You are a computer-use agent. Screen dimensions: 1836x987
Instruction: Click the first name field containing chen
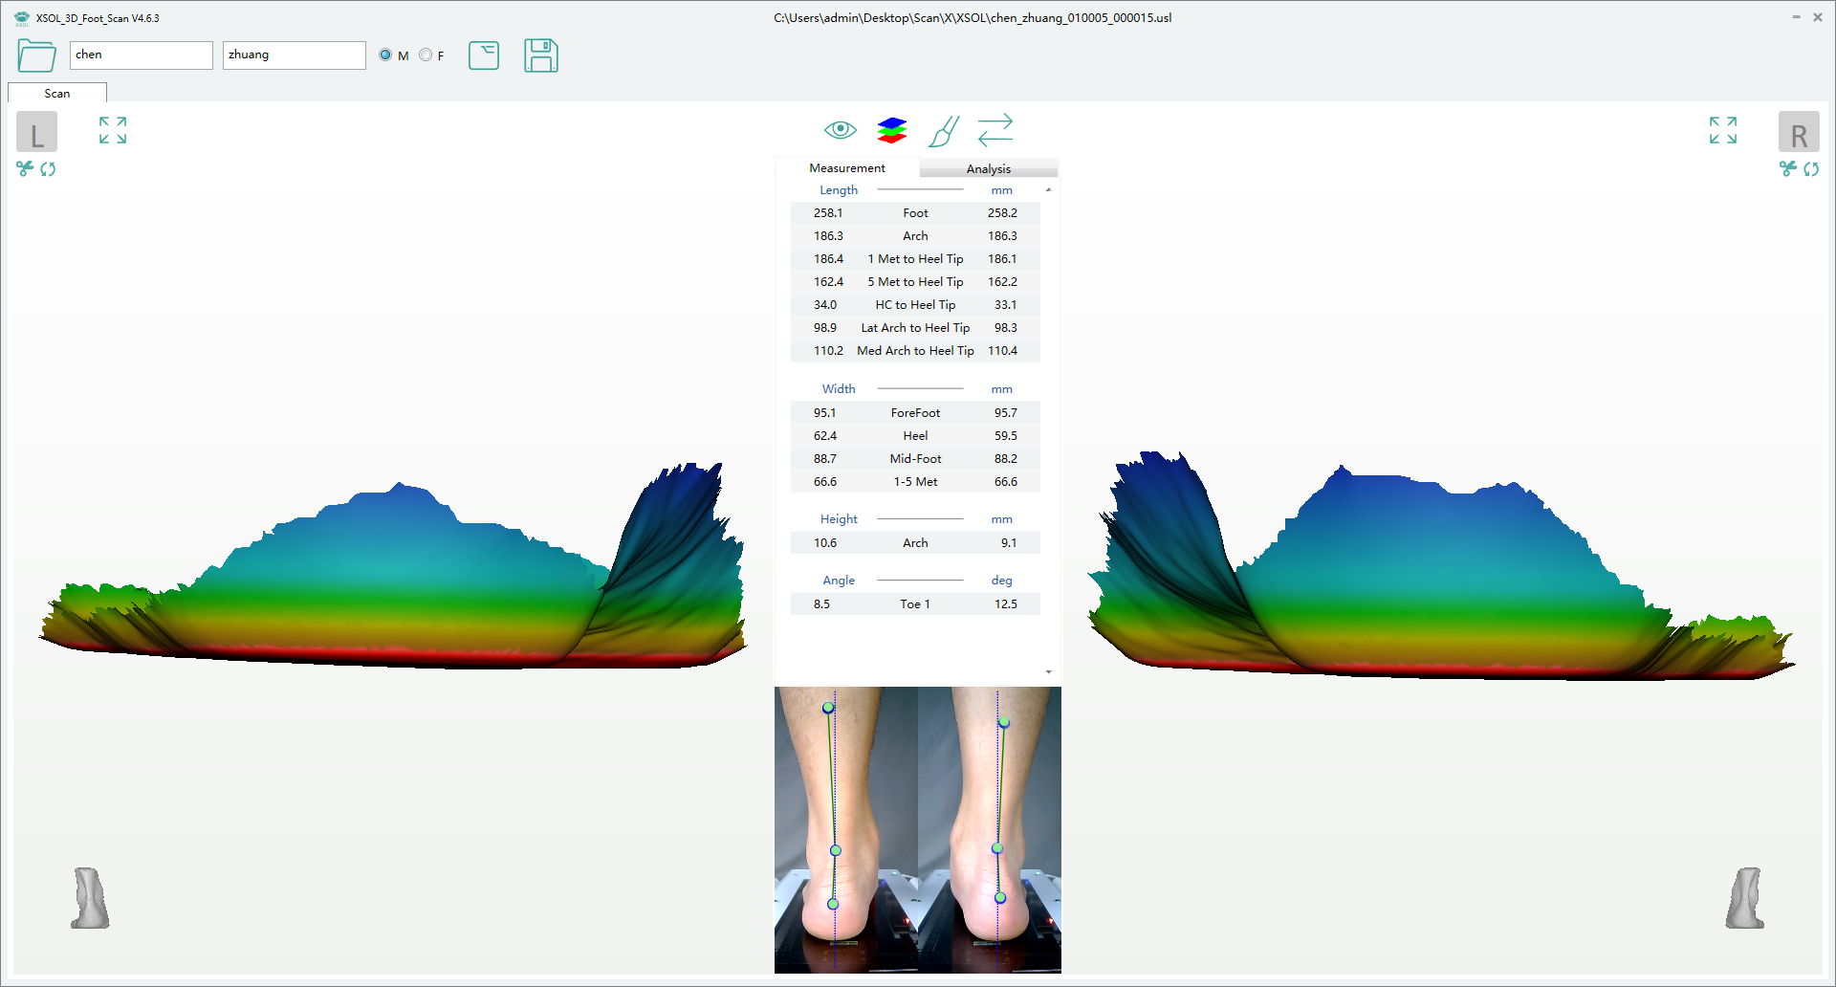click(x=141, y=55)
